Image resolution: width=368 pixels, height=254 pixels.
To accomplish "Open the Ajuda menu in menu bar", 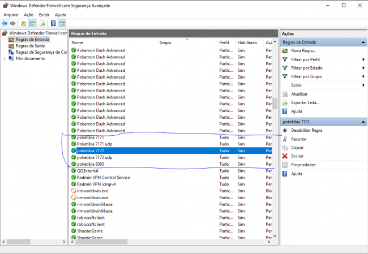I will click(x=61, y=15).
